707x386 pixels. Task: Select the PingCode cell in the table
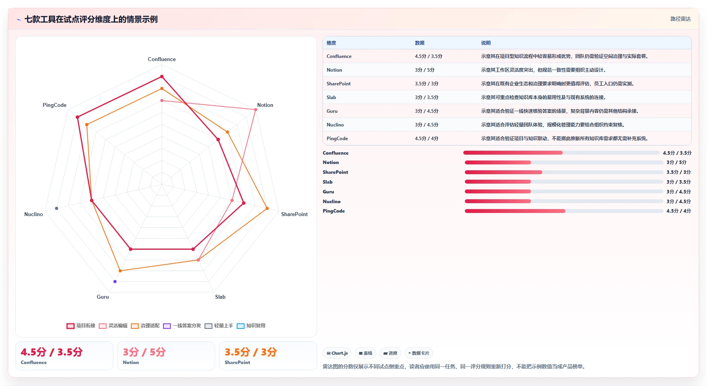337,139
